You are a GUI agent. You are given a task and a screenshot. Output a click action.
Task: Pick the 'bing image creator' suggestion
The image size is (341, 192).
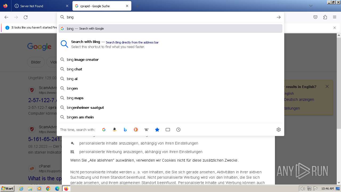170,59
